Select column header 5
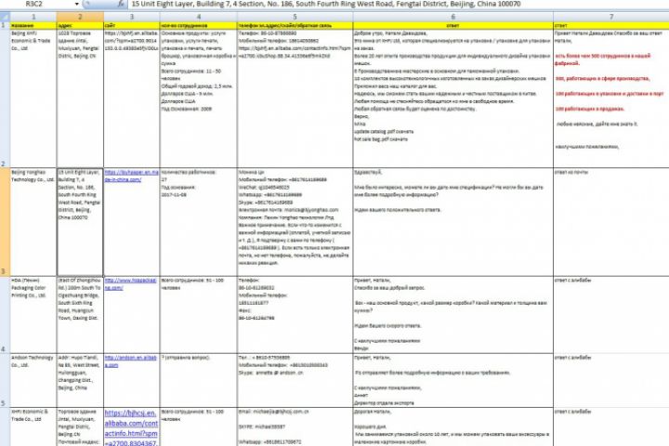 pos(295,17)
